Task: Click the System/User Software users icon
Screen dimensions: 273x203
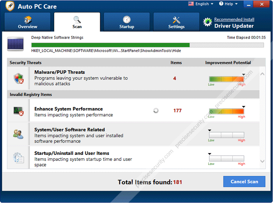Action: pos(18,134)
